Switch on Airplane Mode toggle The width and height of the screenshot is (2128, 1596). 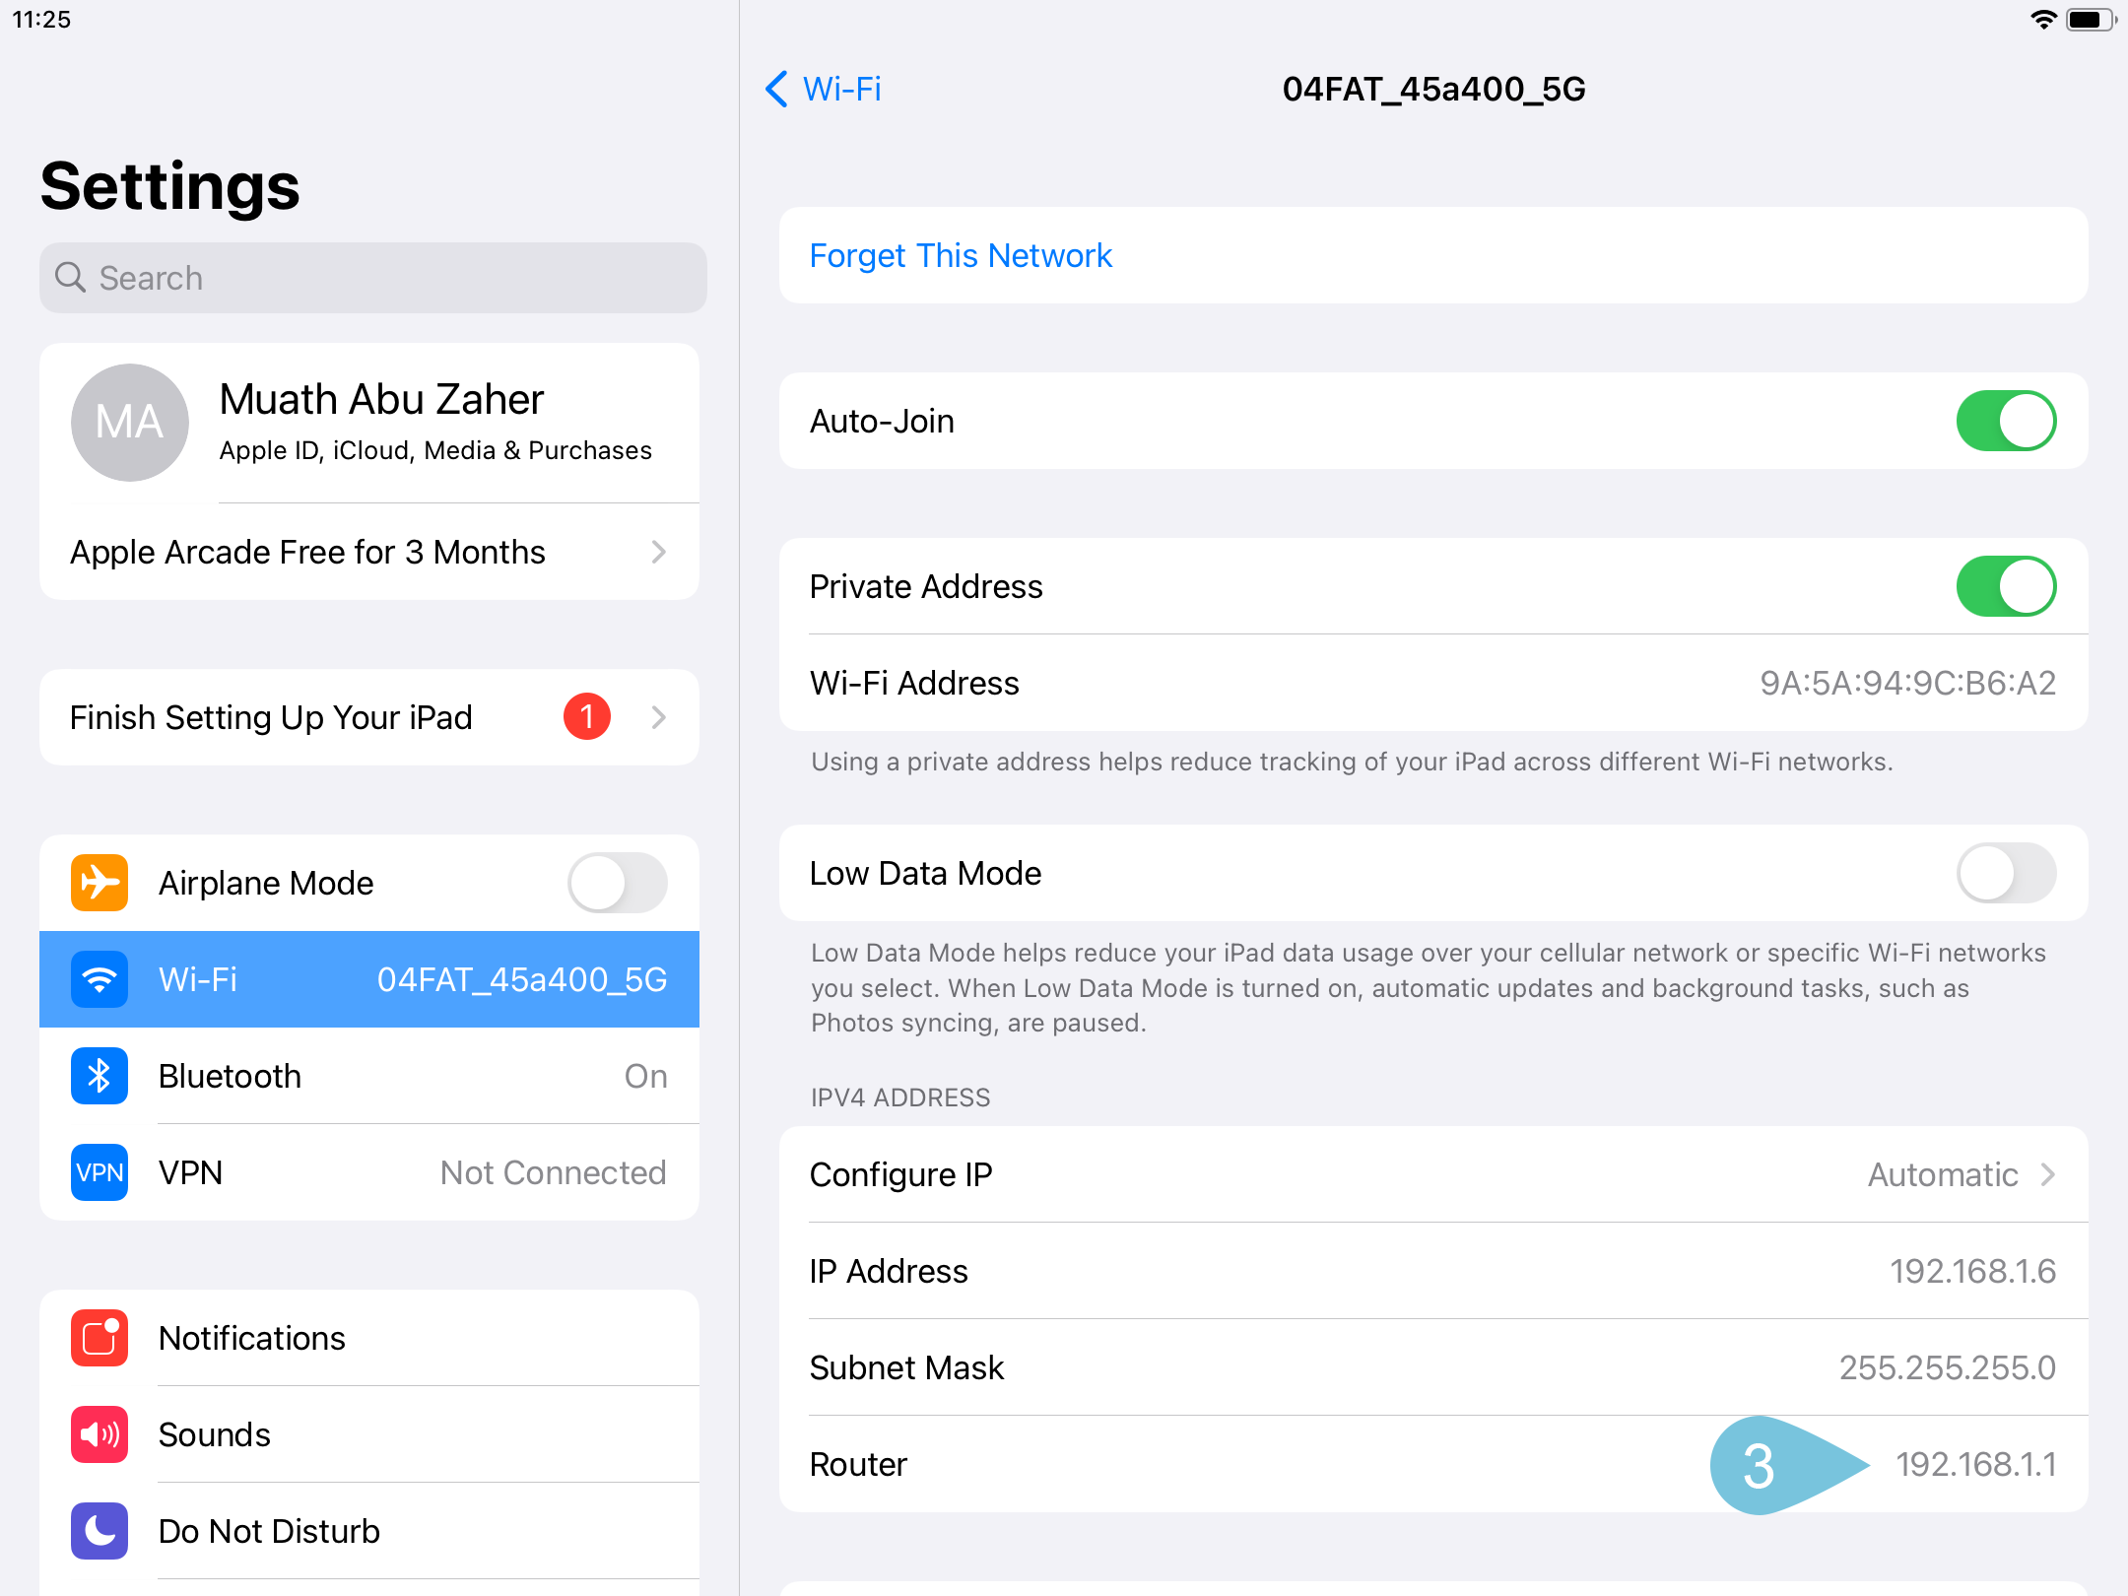[618, 883]
